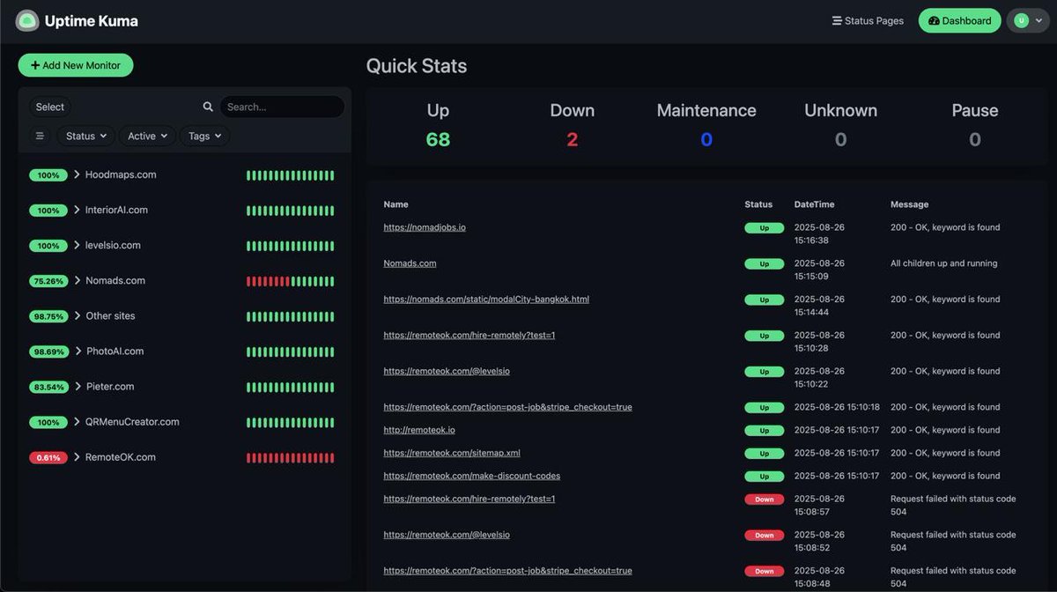Click the Nomads.com heartbeat status bar
This screenshot has height=592, width=1057.
pyautogui.click(x=290, y=281)
